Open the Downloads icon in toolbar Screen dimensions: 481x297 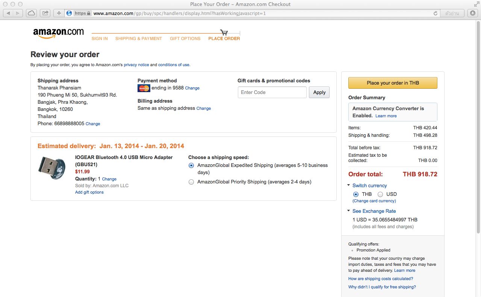[x=473, y=13]
